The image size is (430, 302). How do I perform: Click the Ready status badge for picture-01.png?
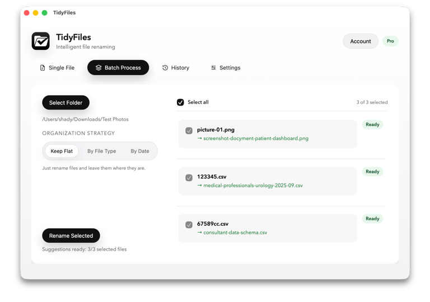tap(372, 125)
